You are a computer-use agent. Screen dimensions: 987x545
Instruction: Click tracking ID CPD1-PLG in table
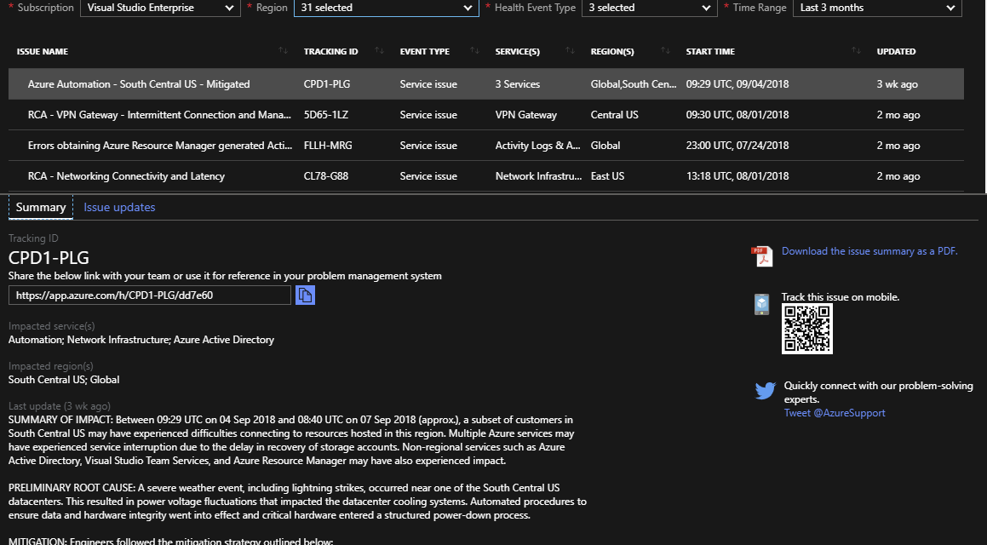(x=327, y=84)
